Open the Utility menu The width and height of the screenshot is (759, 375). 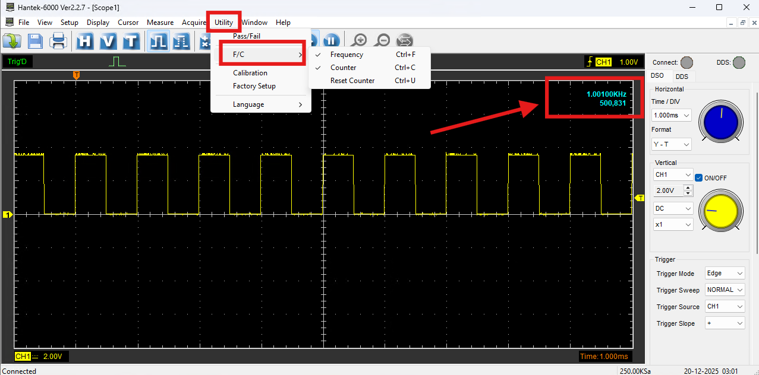point(224,23)
